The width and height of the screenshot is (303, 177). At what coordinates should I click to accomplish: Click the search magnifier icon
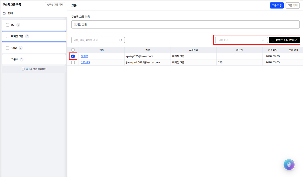[121, 40]
